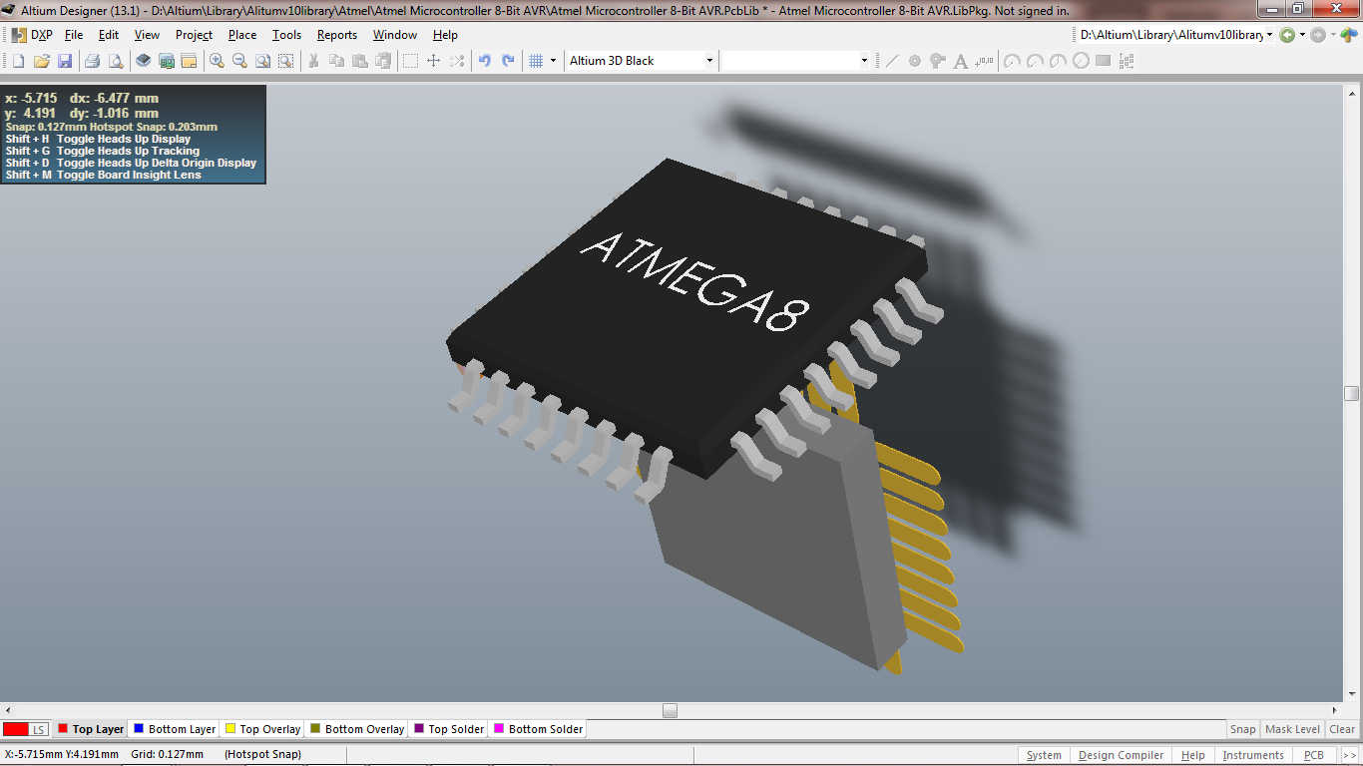Switch to Top Overlay tab

click(x=263, y=729)
